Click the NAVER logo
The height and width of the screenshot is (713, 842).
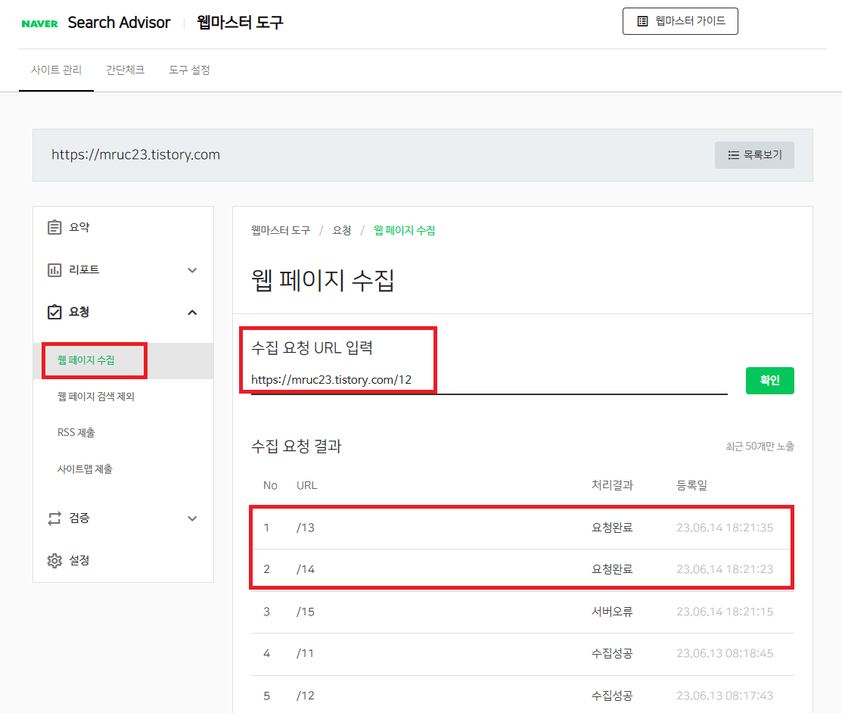point(39,23)
